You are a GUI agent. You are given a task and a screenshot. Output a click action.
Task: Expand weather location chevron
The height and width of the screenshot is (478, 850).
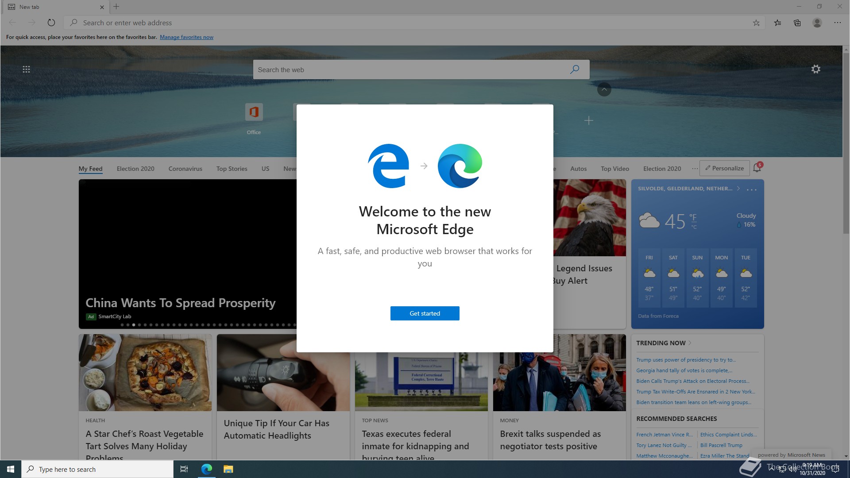[738, 189]
